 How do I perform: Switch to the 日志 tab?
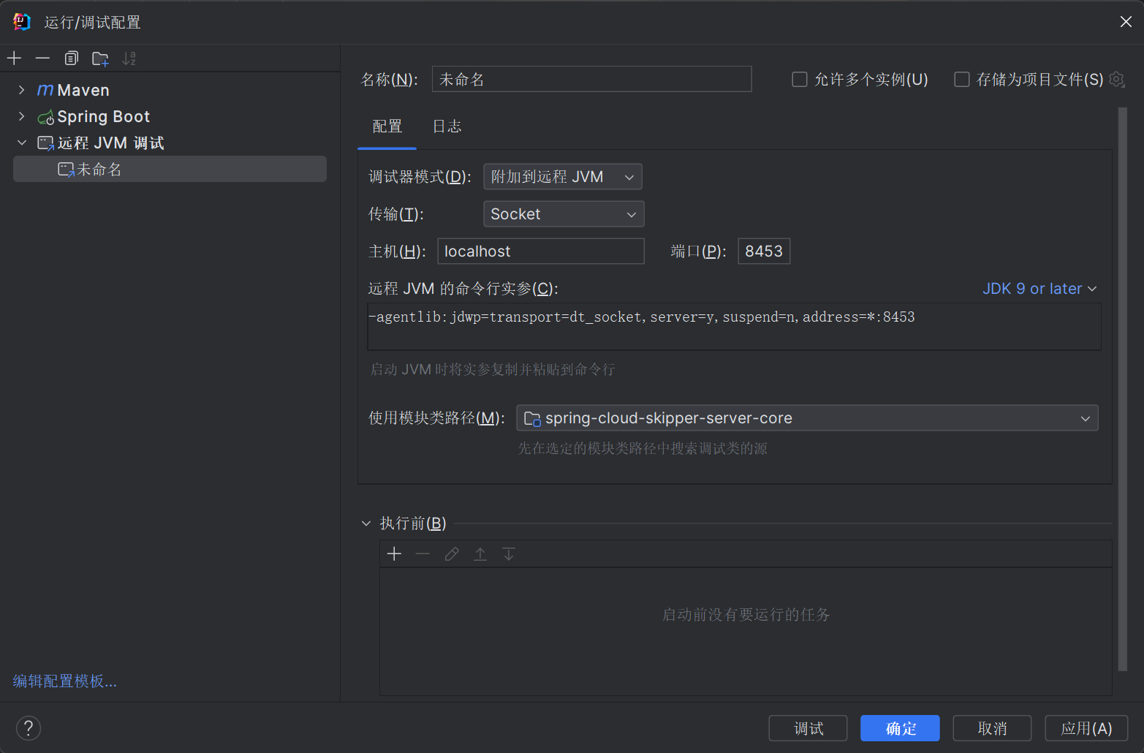(x=447, y=126)
